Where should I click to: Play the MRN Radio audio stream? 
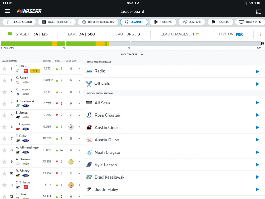[257, 72]
